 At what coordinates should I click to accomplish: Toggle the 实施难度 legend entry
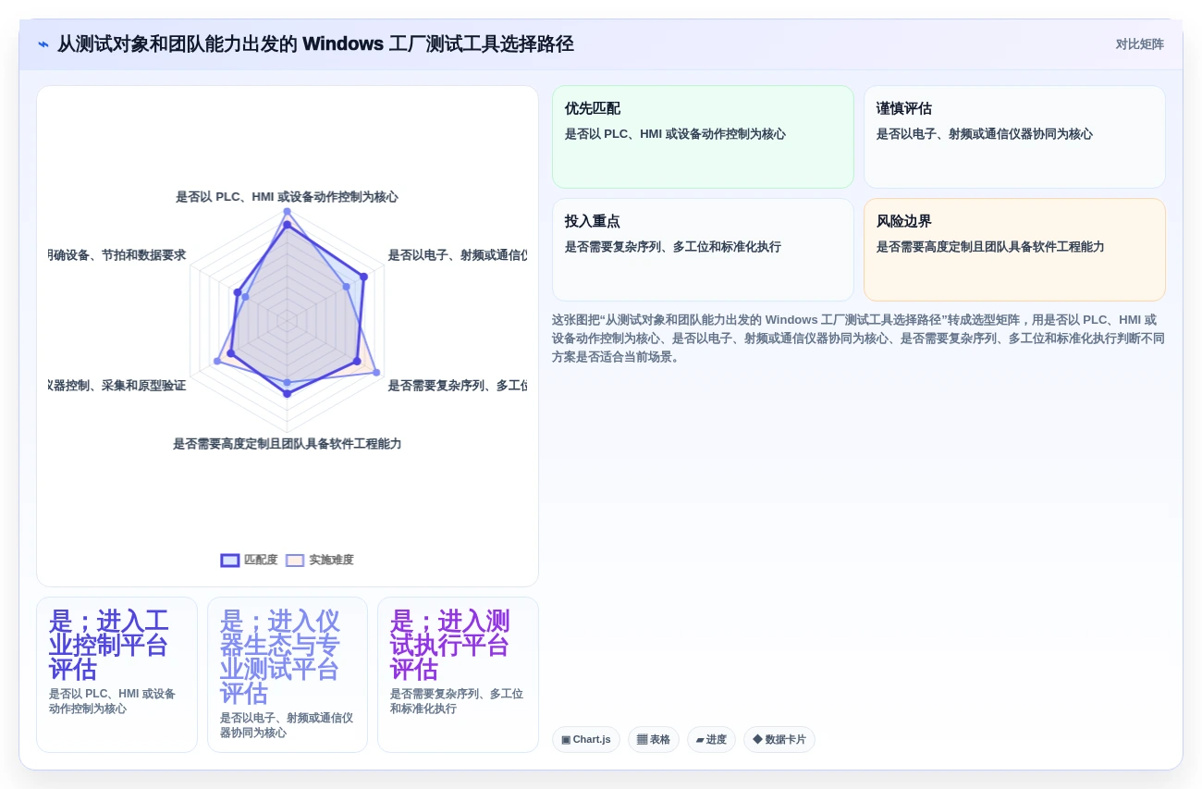point(320,560)
